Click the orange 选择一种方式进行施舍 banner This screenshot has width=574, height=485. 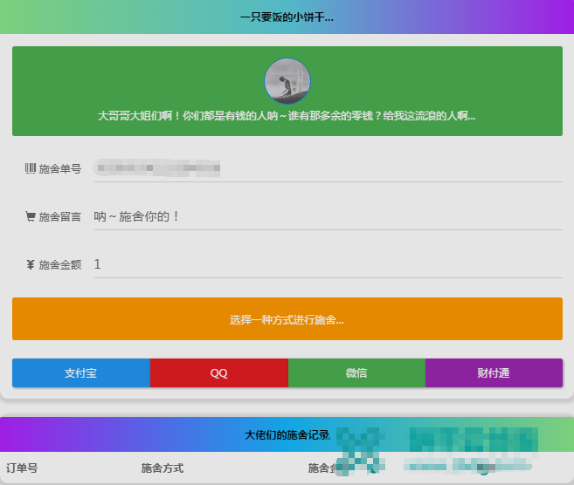tap(287, 318)
